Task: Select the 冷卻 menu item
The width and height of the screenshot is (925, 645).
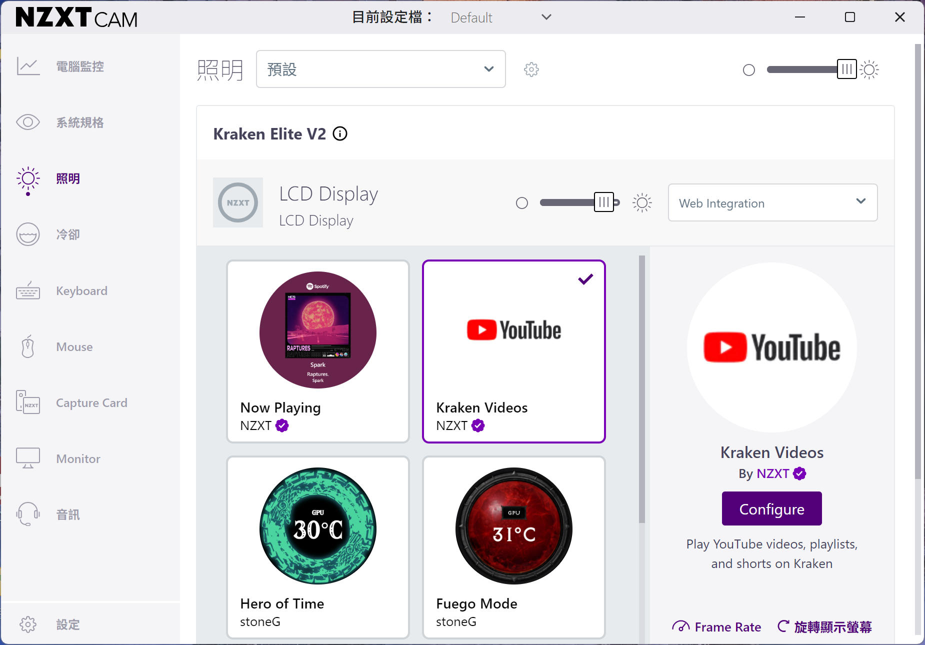Action: pos(68,234)
